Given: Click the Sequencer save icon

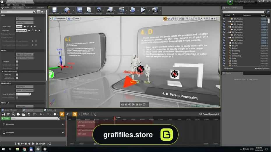Looking at the screenshot, I should 3,114.
